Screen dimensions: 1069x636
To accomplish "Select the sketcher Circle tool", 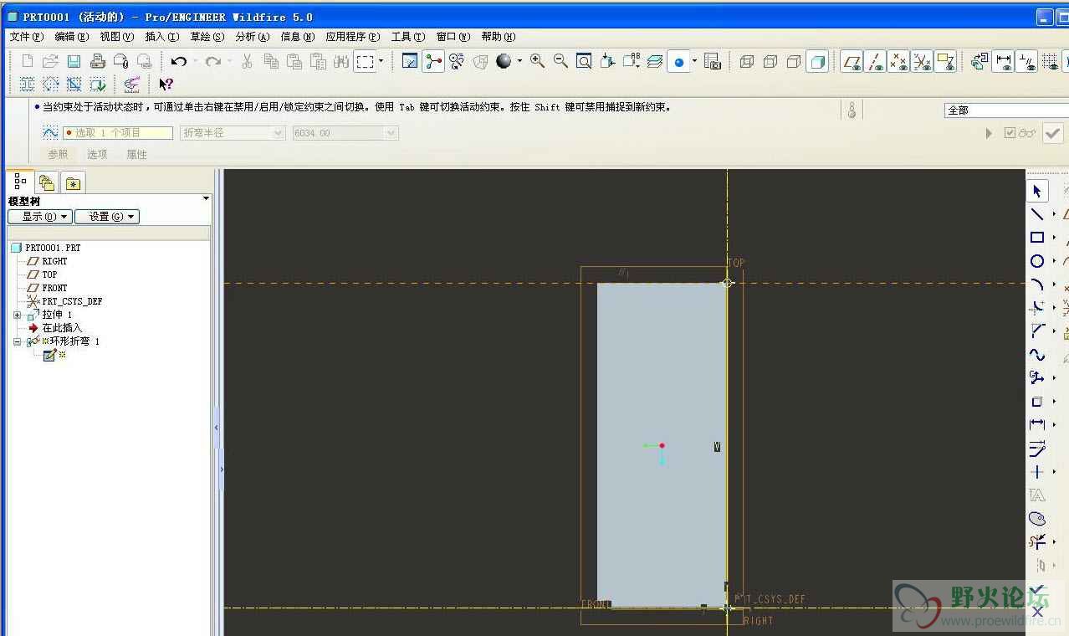I will 1037,261.
